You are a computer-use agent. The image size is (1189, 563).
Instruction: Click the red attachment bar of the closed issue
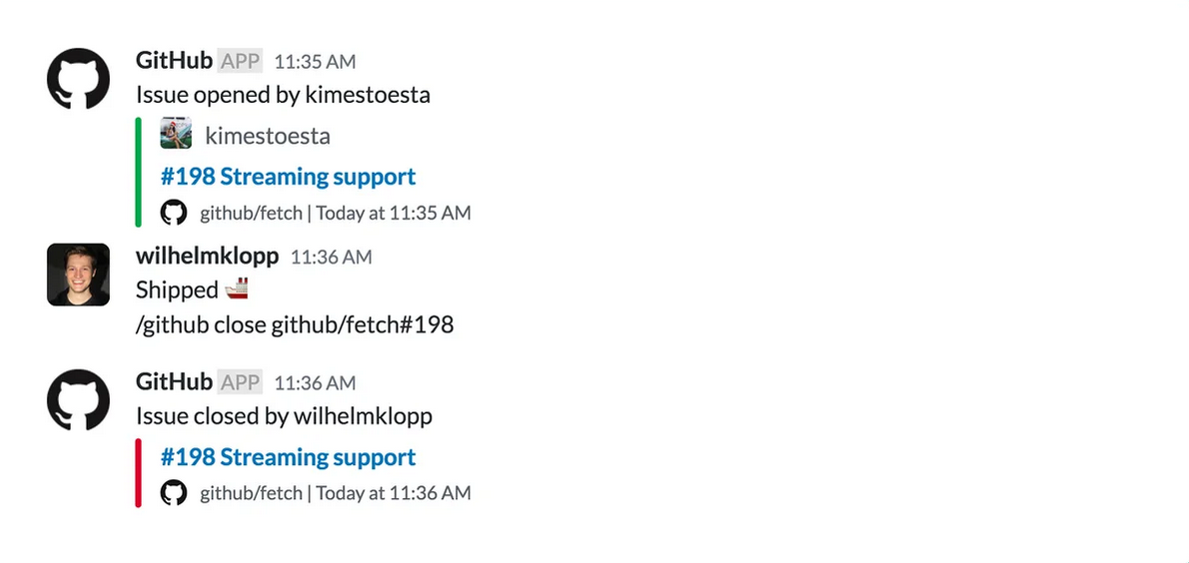(138, 473)
